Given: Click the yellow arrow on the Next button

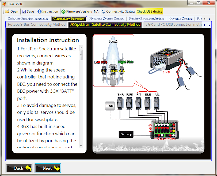Looking at the screenshot, I should (x=57, y=168).
